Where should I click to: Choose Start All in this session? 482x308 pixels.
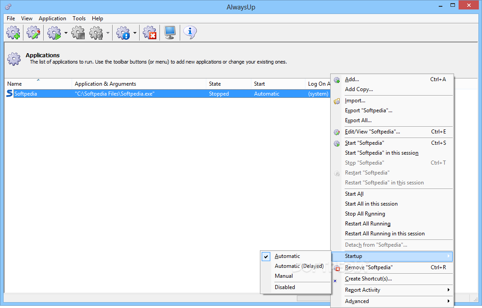pyautogui.click(x=392, y=204)
